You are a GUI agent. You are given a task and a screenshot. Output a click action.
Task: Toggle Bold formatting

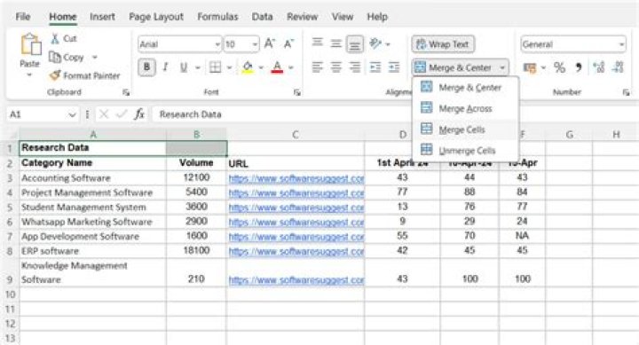[146, 67]
